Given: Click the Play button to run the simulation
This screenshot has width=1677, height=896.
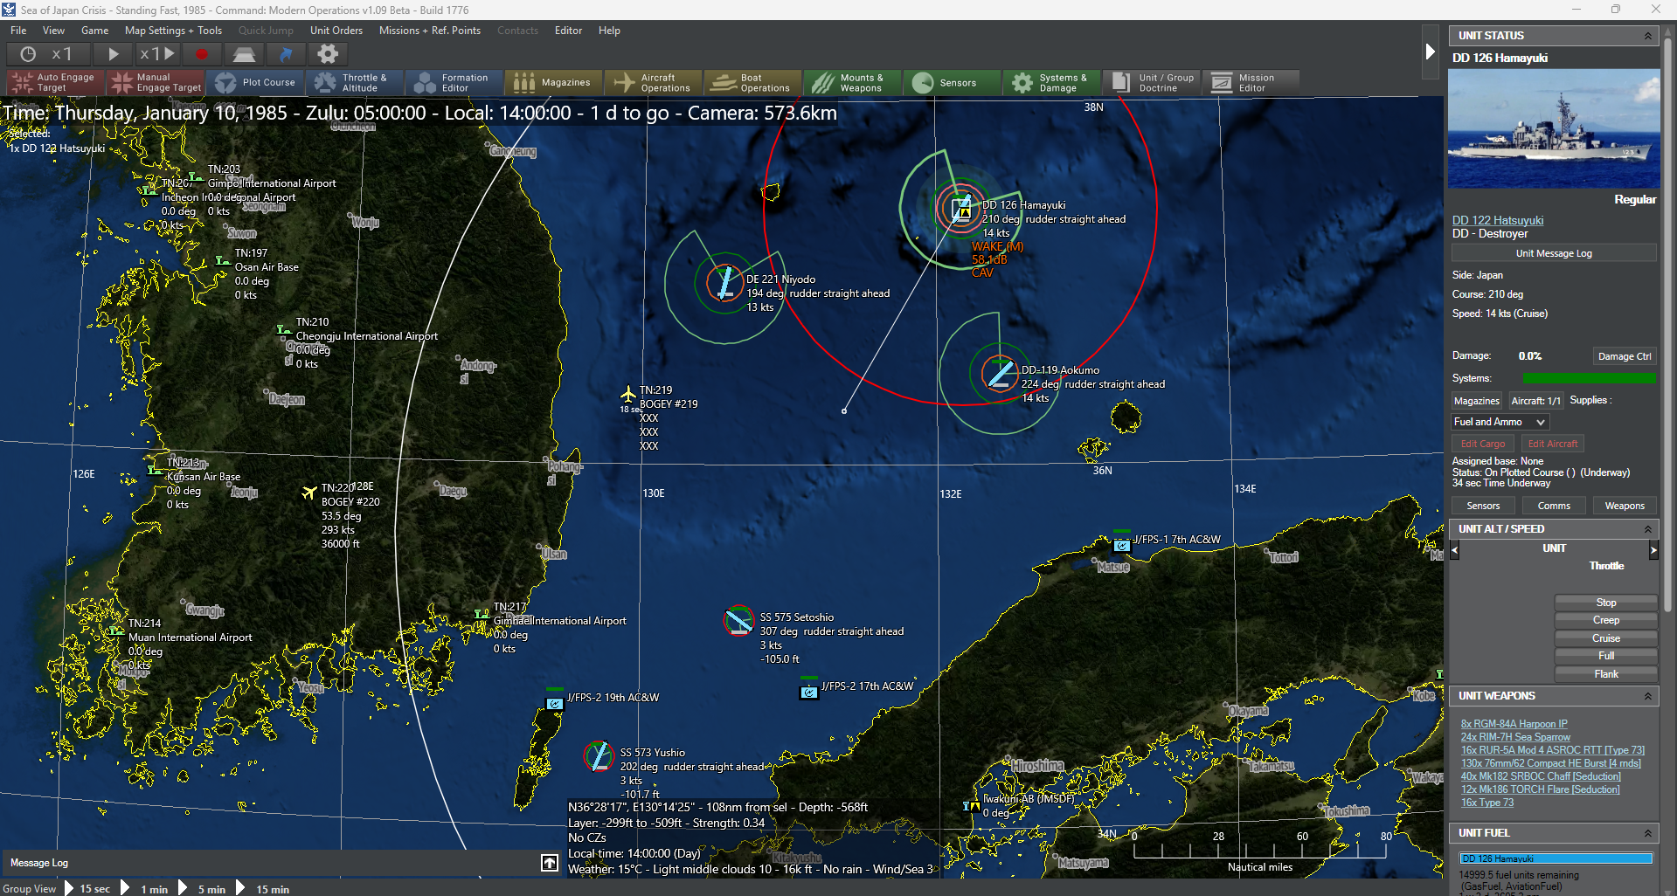Looking at the screenshot, I should coord(113,54).
